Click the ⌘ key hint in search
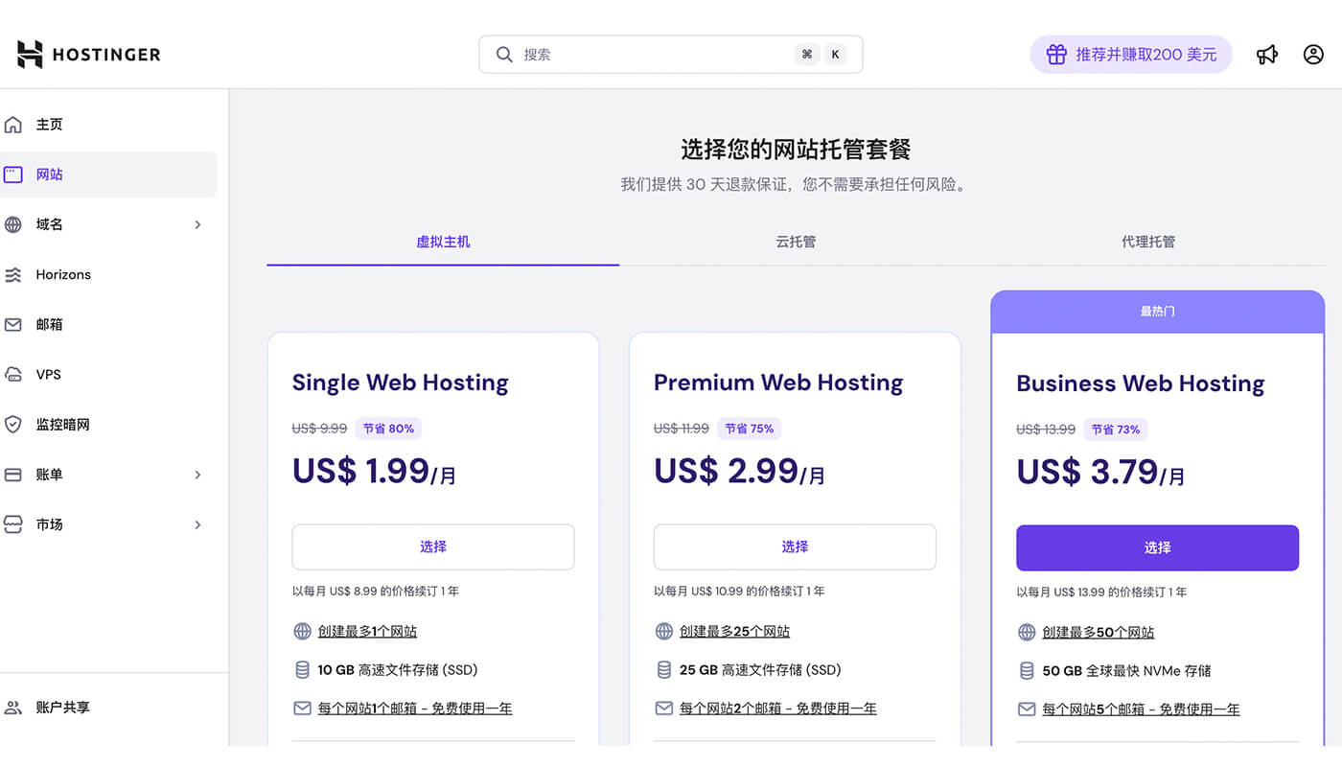This screenshot has height=767, width=1342. [806, 55]
